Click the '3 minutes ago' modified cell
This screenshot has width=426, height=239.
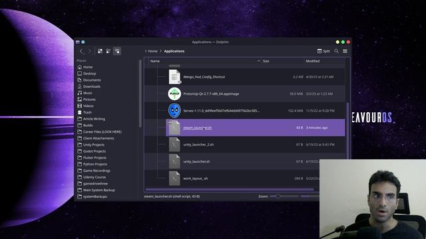[317, 127]
